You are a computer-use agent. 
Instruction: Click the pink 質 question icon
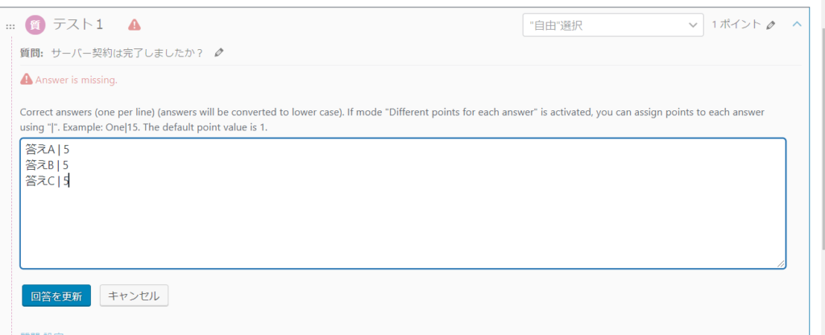(35, 25)
